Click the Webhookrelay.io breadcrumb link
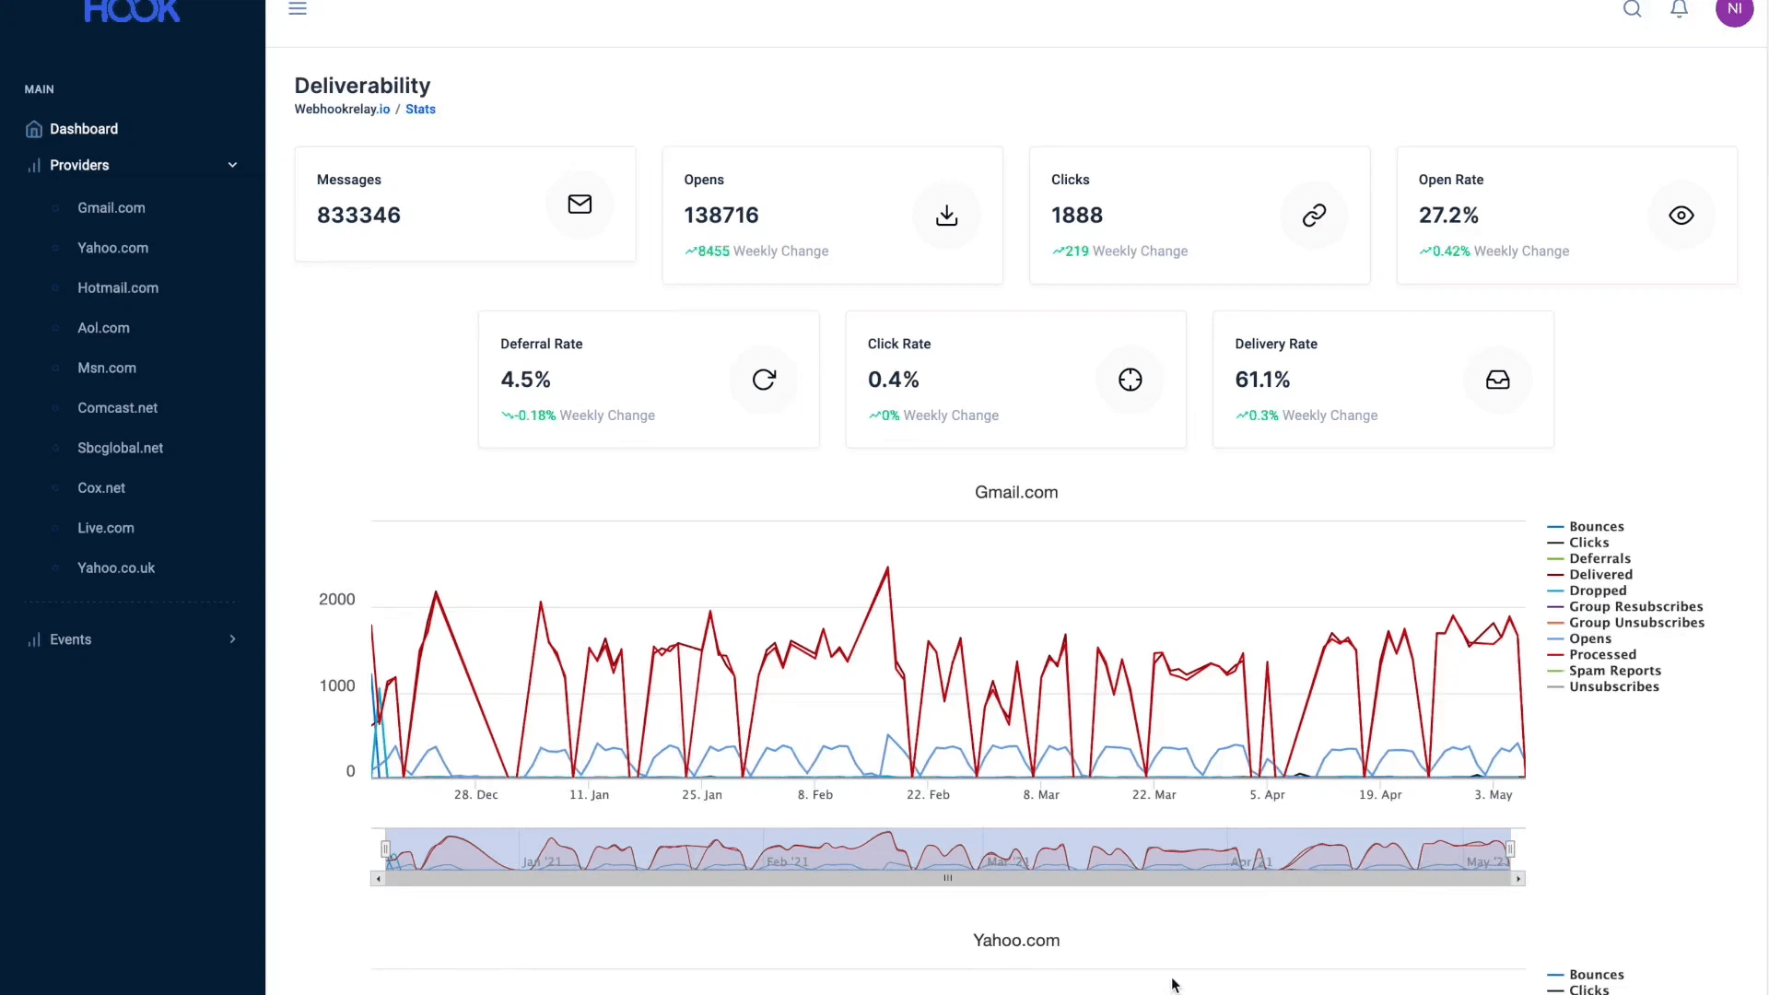The height and width of the screenshot is (995, 1769). [x=342, y=109]
